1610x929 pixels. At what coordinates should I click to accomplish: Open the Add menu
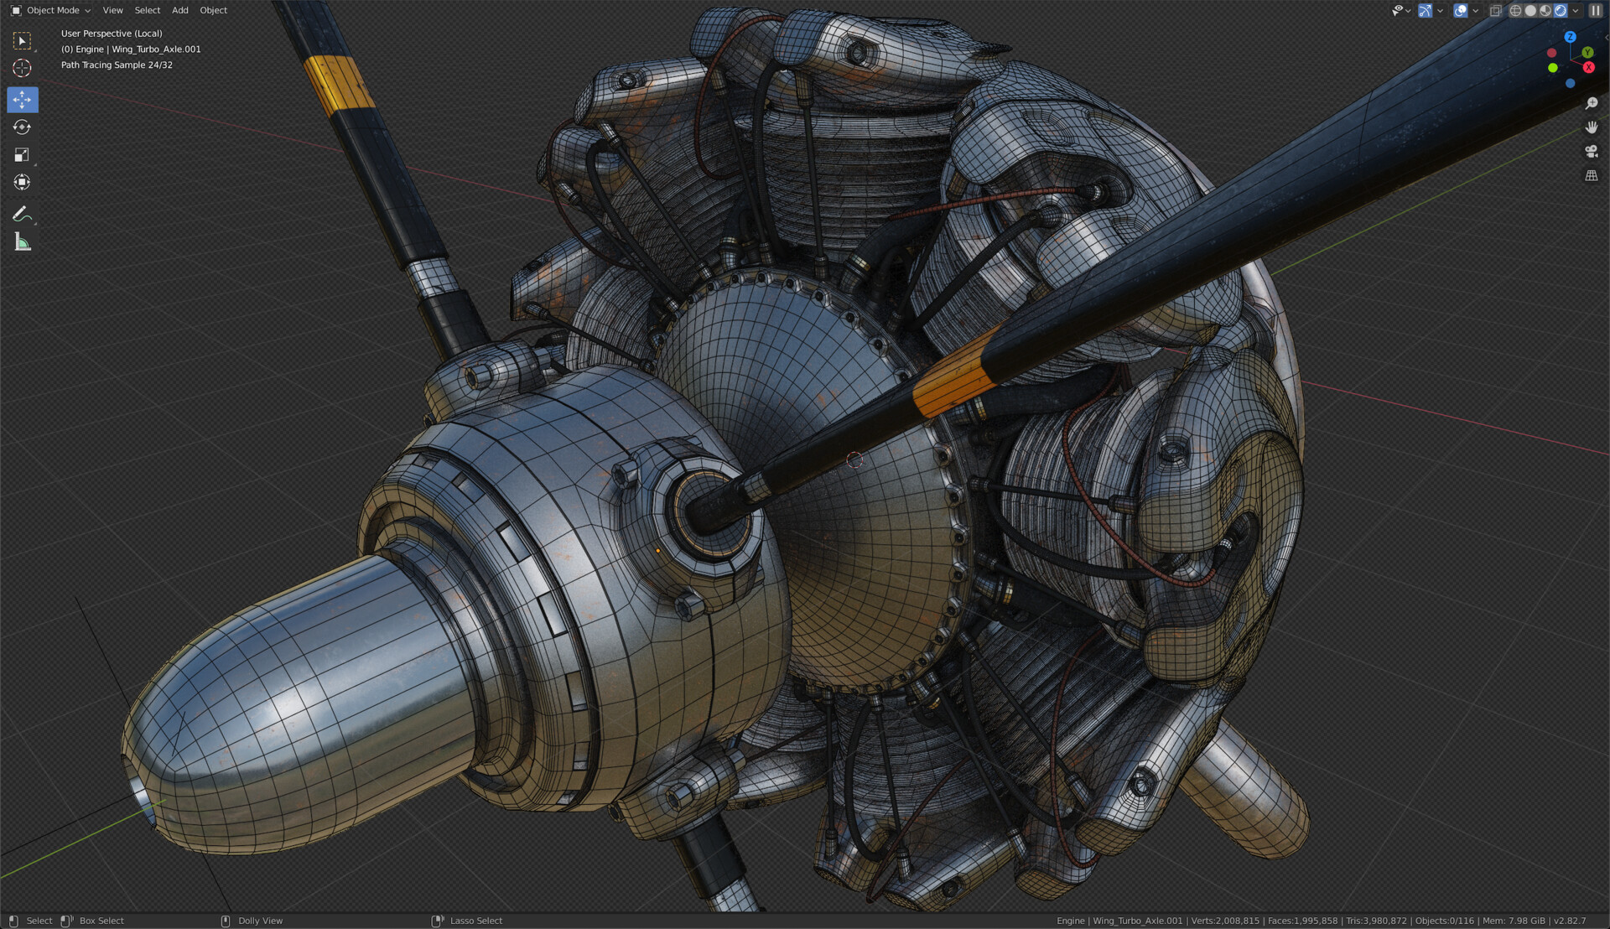(x=179, y=10)
